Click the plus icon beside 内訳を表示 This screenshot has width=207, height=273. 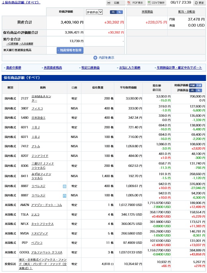coord(96,57)
